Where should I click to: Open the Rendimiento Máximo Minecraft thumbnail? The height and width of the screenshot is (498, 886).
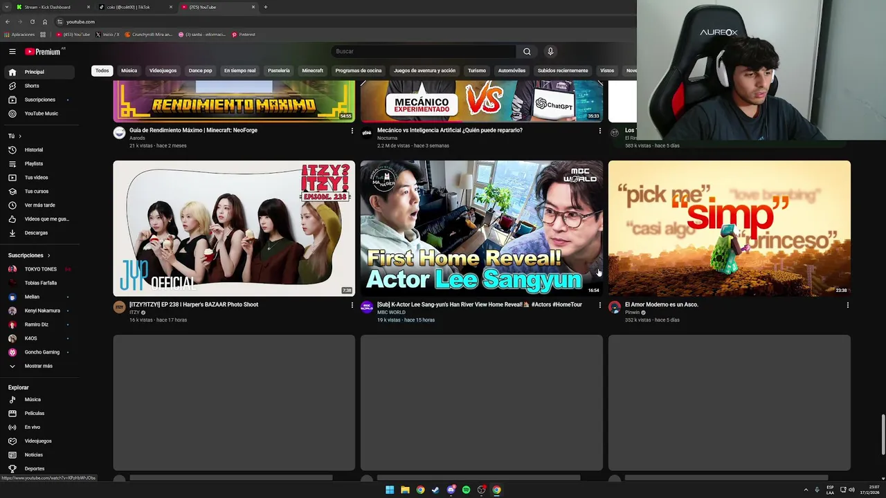(234, 101)
